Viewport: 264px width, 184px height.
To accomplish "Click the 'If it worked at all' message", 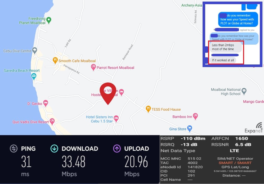I will (x=223, y=60).
